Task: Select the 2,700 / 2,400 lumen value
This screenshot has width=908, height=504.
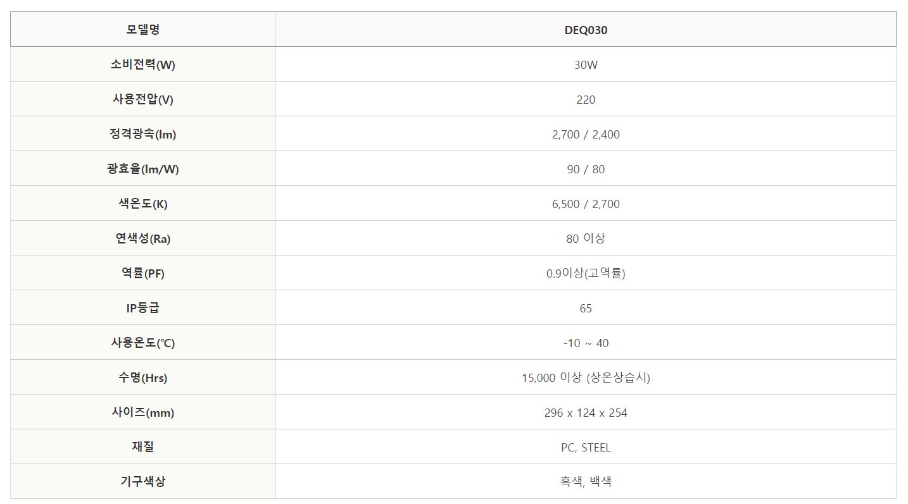Action: [586, 134]
